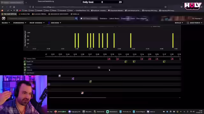Select the Death Coil ability row icon
Screen dimensions: 204x114
coord(25,61)
